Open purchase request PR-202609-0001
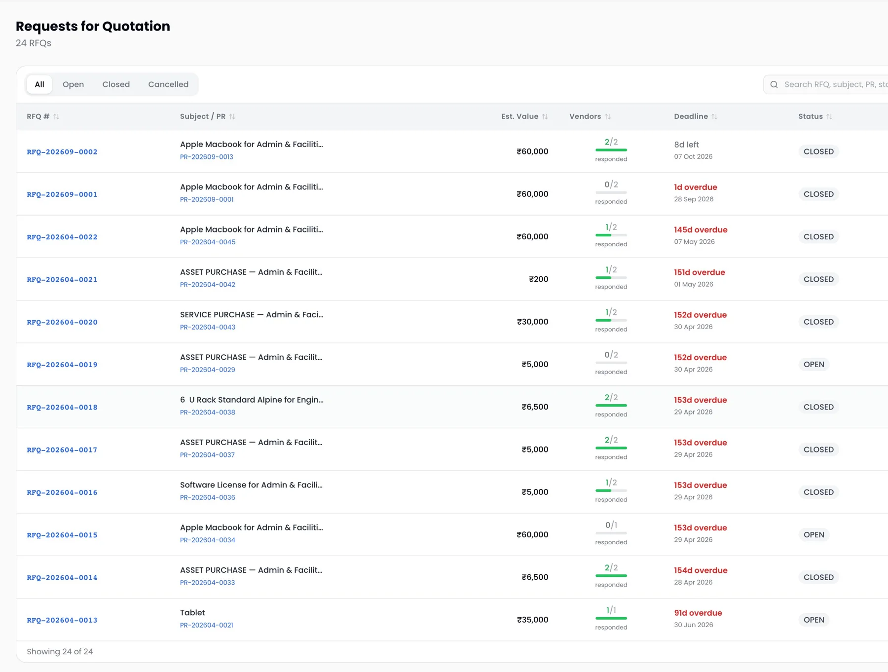Viewport: 888px width, 672px height. (x=207, y=199)
